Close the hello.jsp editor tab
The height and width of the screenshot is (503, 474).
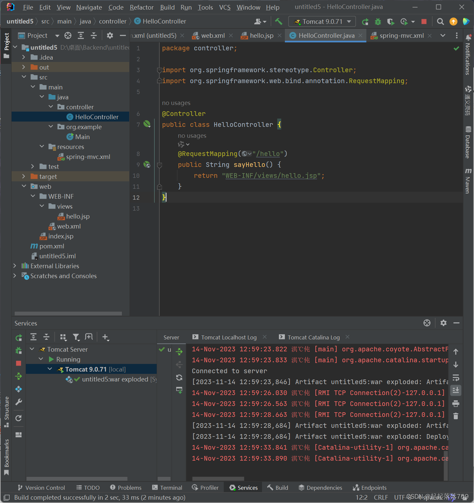(x=280, y=35)
